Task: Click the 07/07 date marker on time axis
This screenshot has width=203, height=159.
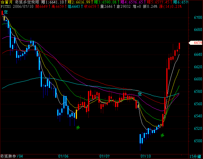Action: (104, 156)
